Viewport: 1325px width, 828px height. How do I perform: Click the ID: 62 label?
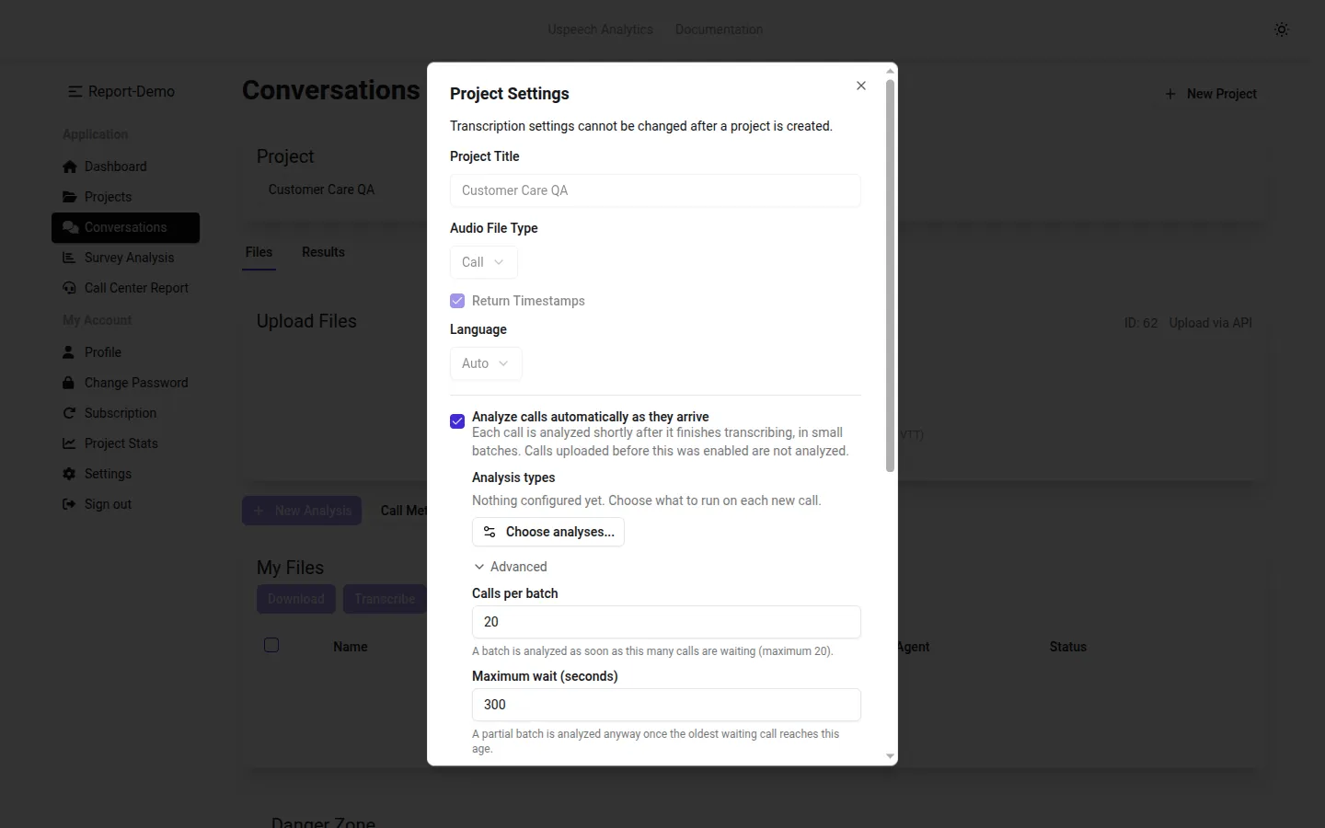pyautogui.click(x=1141, y=323)
